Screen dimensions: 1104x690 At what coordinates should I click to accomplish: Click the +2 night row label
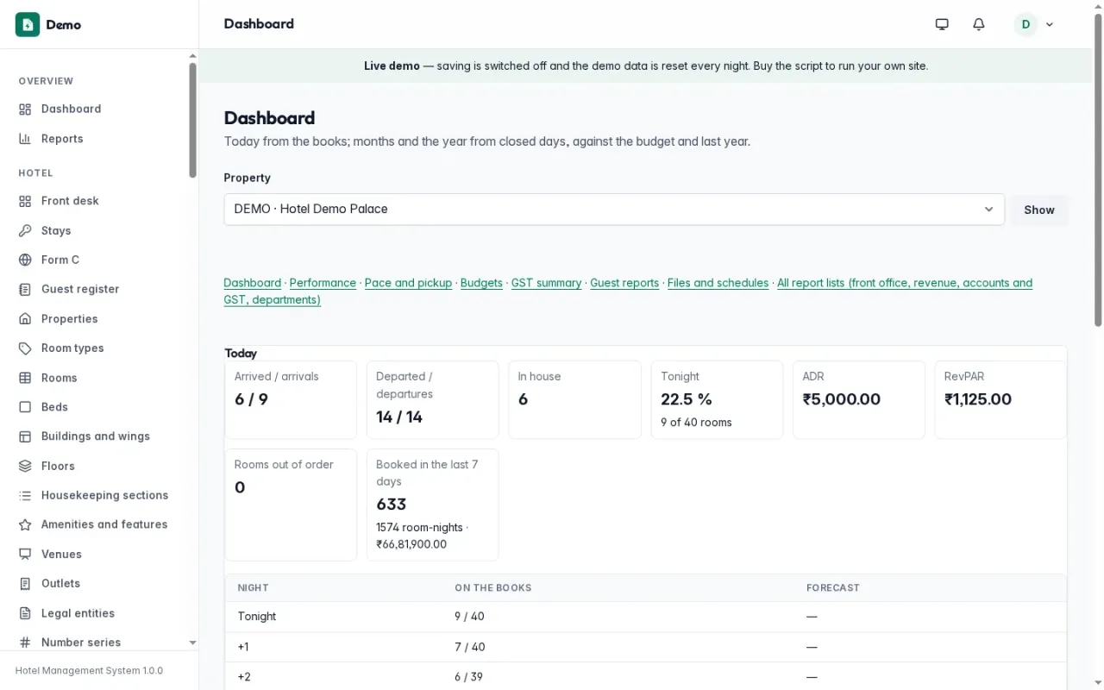click(x=244, y=677)
